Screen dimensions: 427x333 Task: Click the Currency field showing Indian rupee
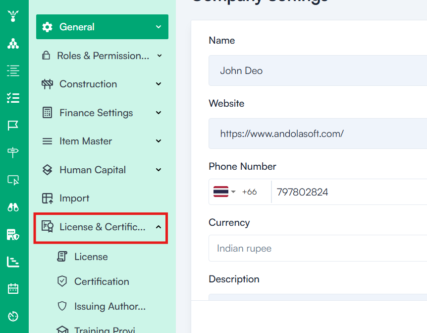317,248
